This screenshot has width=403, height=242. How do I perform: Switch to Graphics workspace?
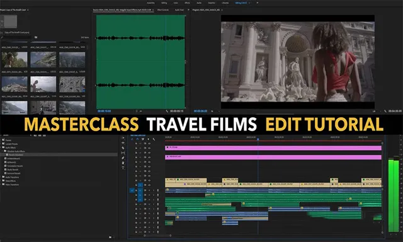pyautogui.click(x=212, y=3)
